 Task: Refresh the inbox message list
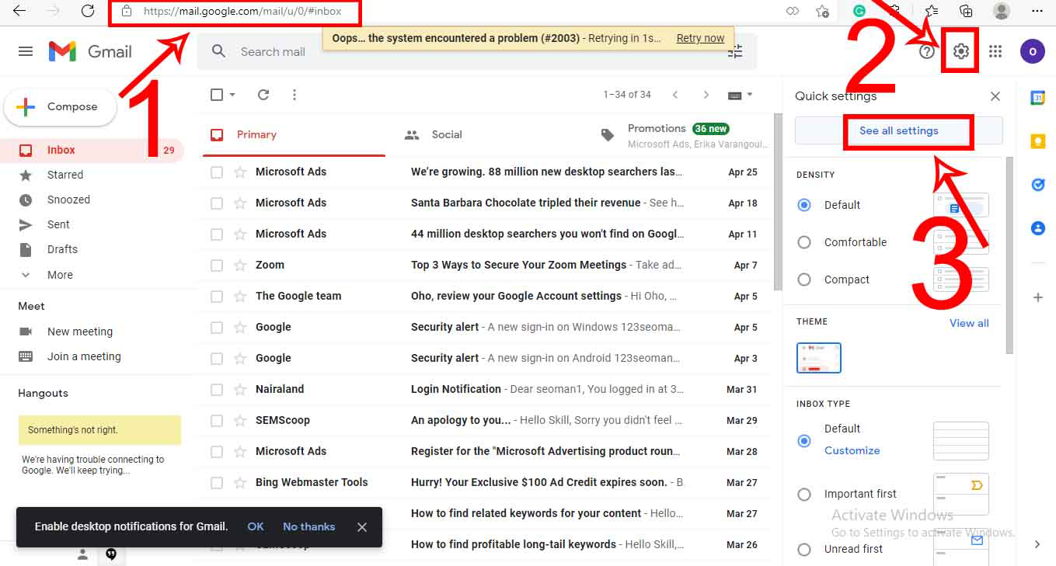click(x=263, y=95)
